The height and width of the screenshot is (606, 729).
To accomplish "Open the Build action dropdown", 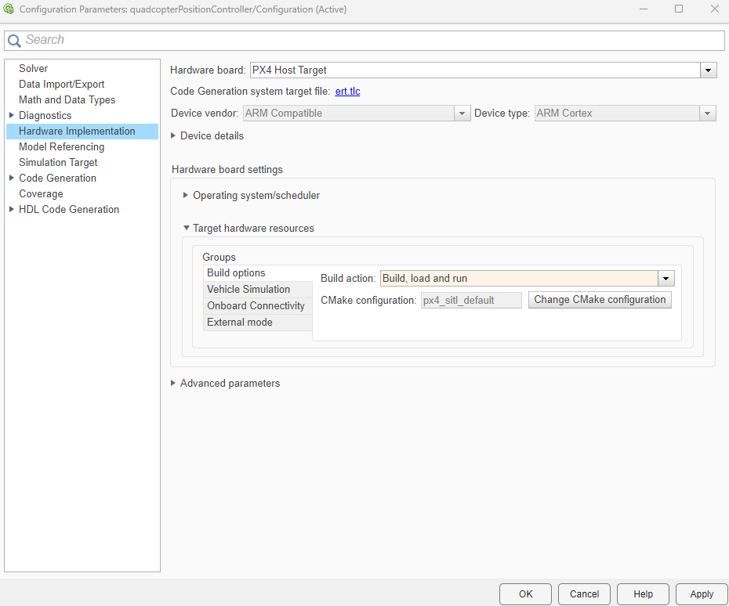I will pyautogui.click(x=666, y=278).
